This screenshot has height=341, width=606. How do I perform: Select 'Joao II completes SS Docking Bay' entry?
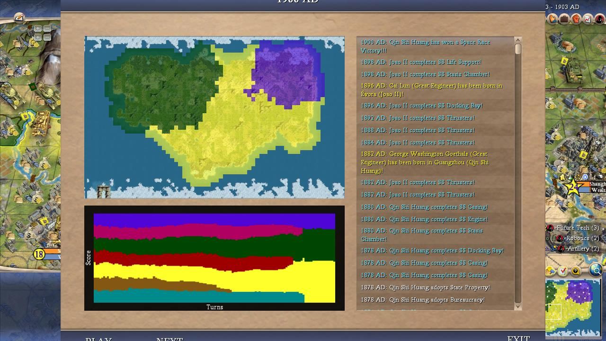pos(435,106)
